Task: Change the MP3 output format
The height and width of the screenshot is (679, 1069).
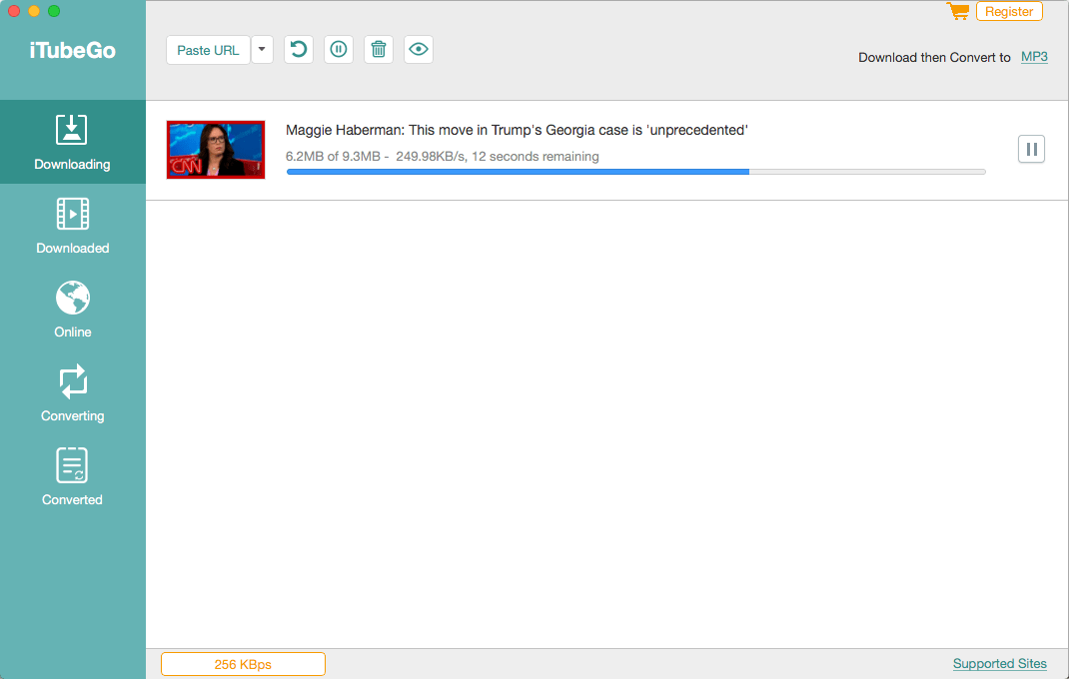Action: 1034,57
